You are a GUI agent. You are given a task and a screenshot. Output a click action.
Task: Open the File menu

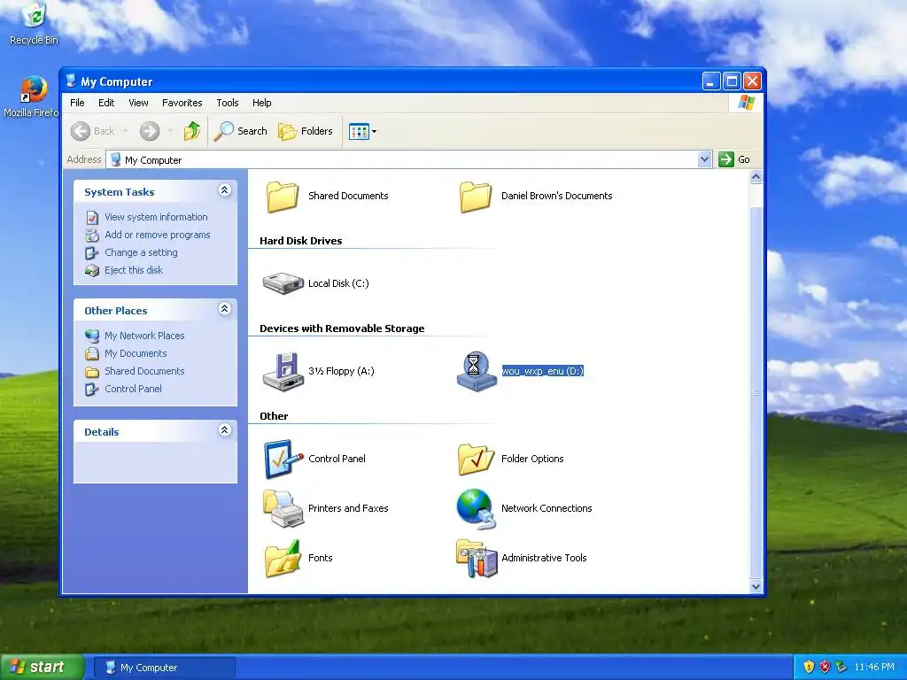tap(77, 103)
